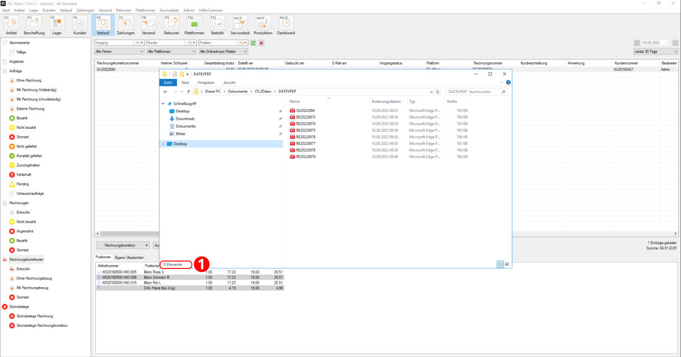Select the Zahlungen toolbar icon

(x=125, y=26)
